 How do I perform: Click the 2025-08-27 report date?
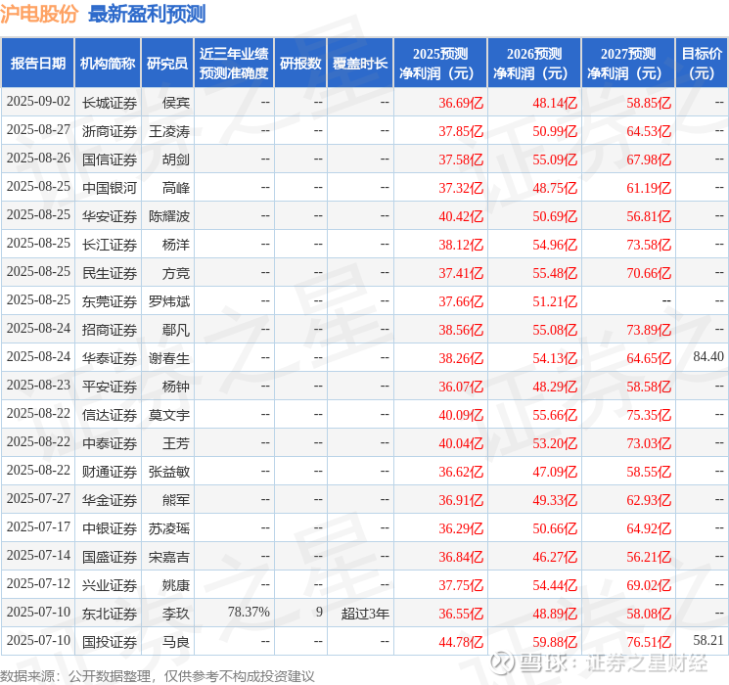point(38,129)
